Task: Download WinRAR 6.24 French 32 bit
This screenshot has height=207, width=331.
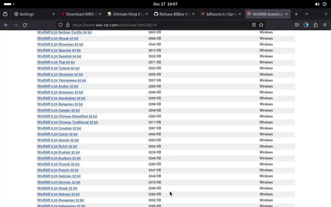Action: (58, 170)
